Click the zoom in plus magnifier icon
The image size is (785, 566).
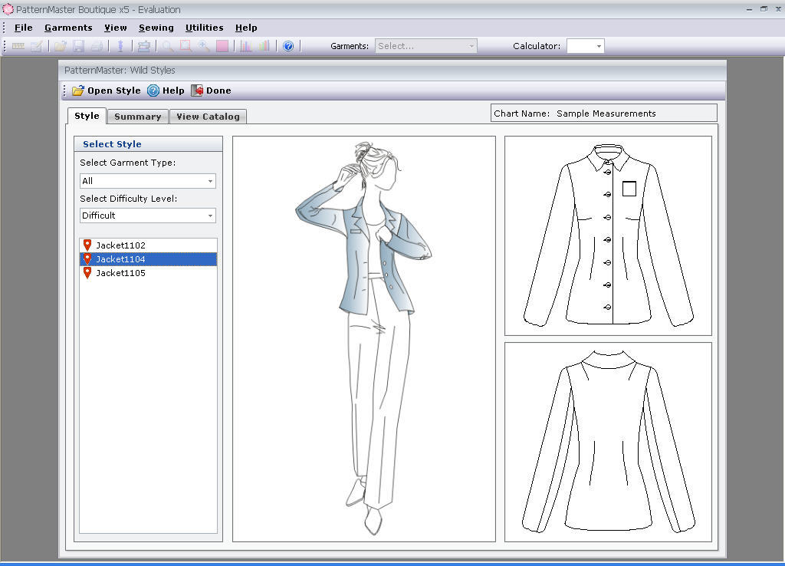(204, 46)
